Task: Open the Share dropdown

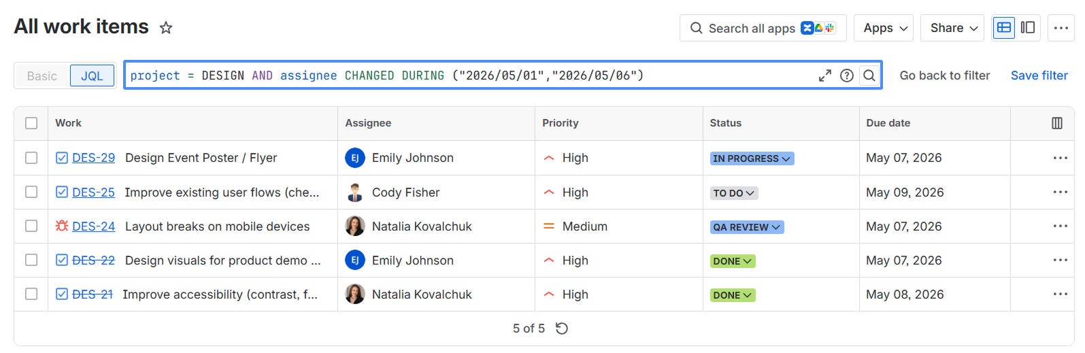Action: click(952, 28)
